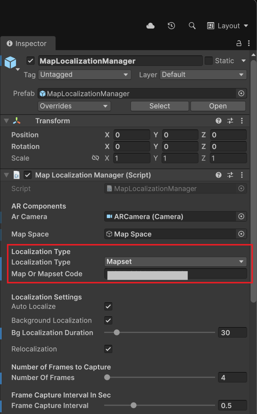Image resolution: width=257 pixels, height=414 pixels.
Task: Click the Ar Camera property label
Action: pos(29,217)
